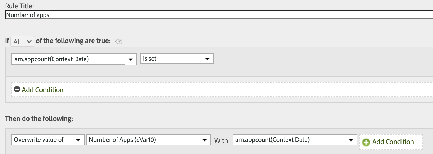Screen dimensions: 433x154
Task: Click the green plus icon after the With dropdown
Action: (x=366, y=142)
